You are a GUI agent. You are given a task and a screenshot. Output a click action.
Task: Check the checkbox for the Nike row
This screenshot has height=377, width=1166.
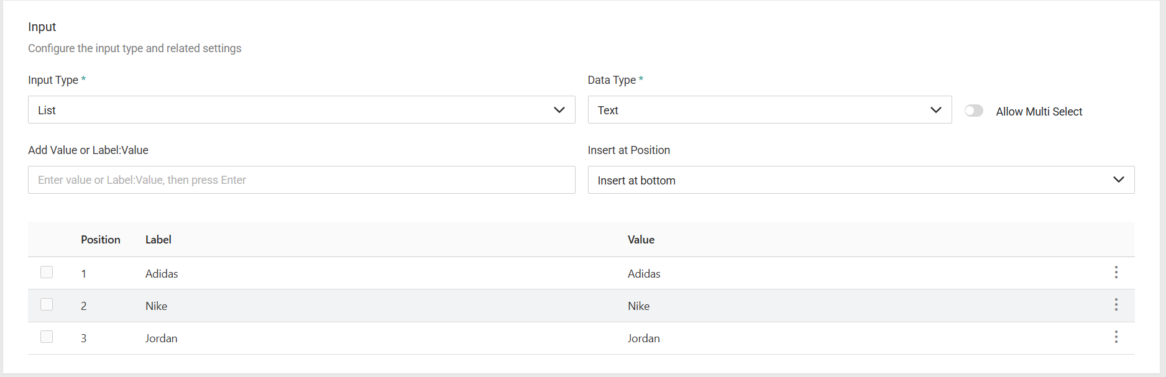pos(47,304)
